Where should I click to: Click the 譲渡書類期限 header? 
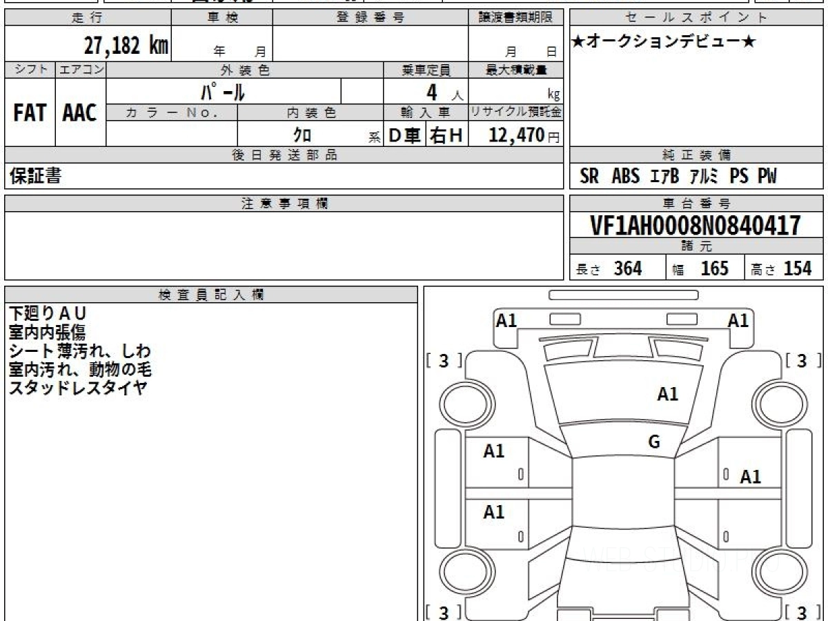coord(515,18)
